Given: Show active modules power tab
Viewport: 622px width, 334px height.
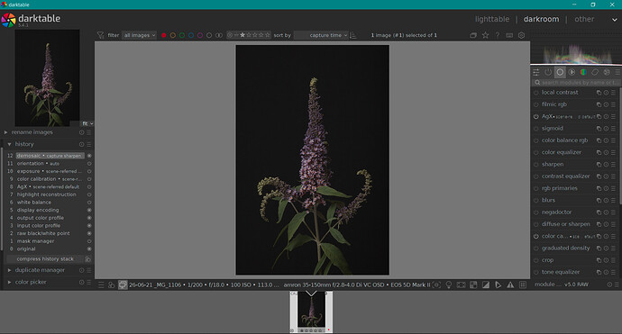Looking at the screenshot, I should point(548,72).
